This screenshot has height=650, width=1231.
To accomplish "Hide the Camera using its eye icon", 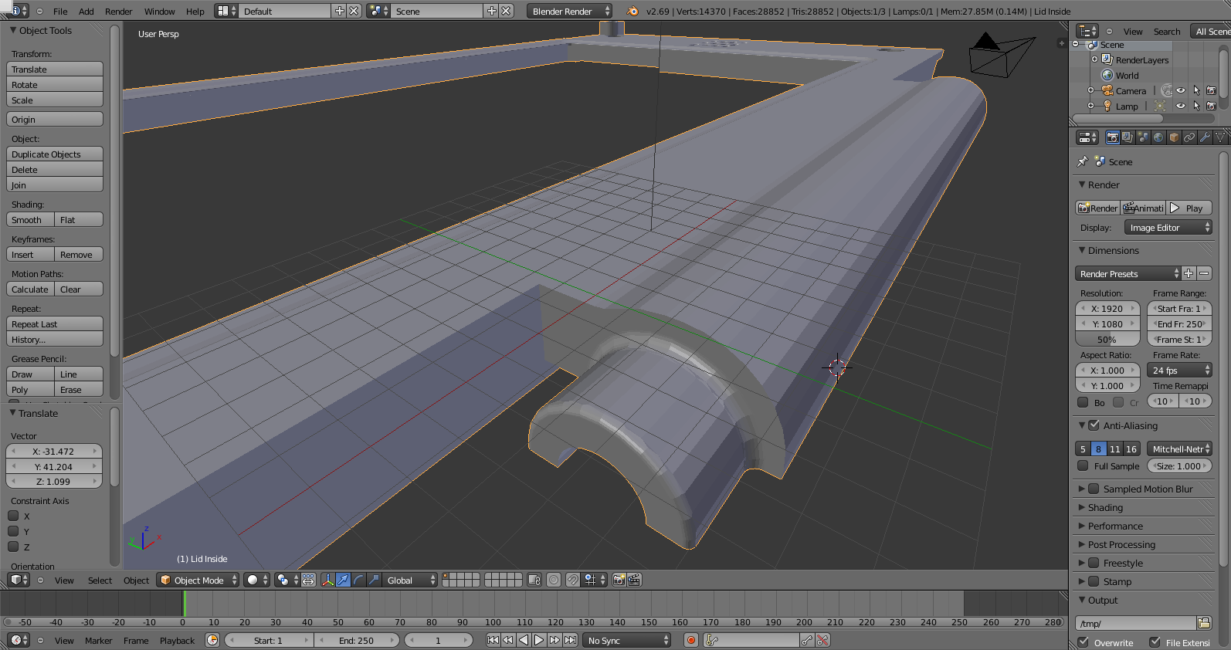I will click(1181, 91).
